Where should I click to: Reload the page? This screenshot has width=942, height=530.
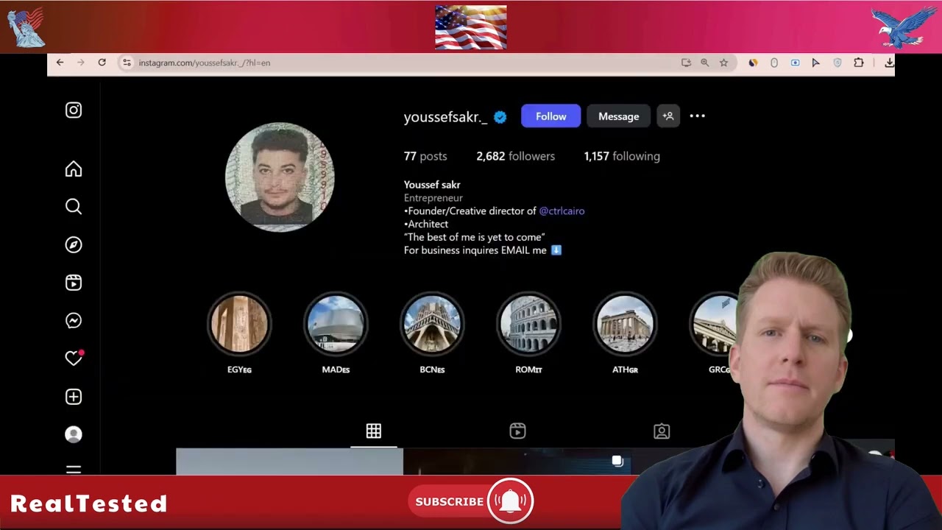102,63
